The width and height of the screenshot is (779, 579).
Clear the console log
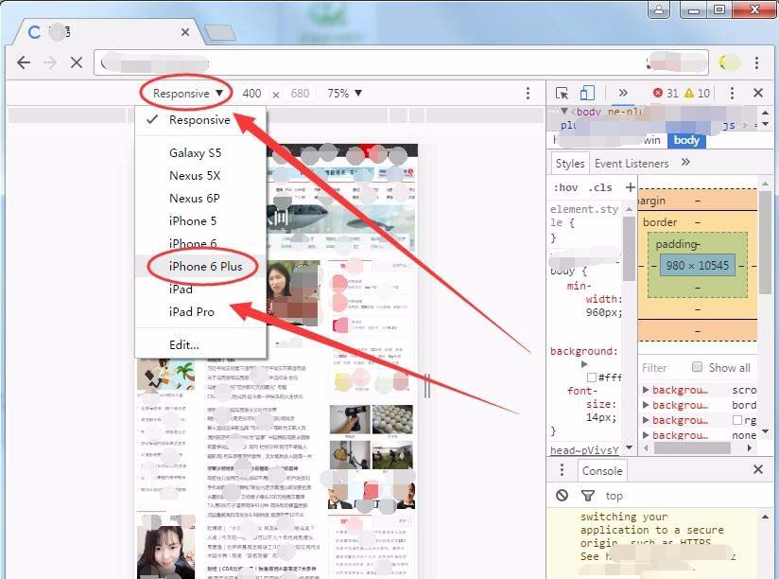click(562, 495)
